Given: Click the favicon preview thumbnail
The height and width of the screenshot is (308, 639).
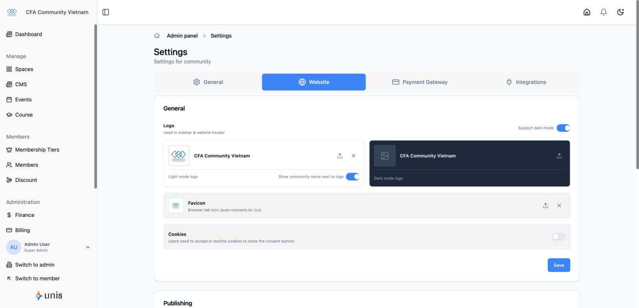Looking at the screenshot, I should click(176, 205).
